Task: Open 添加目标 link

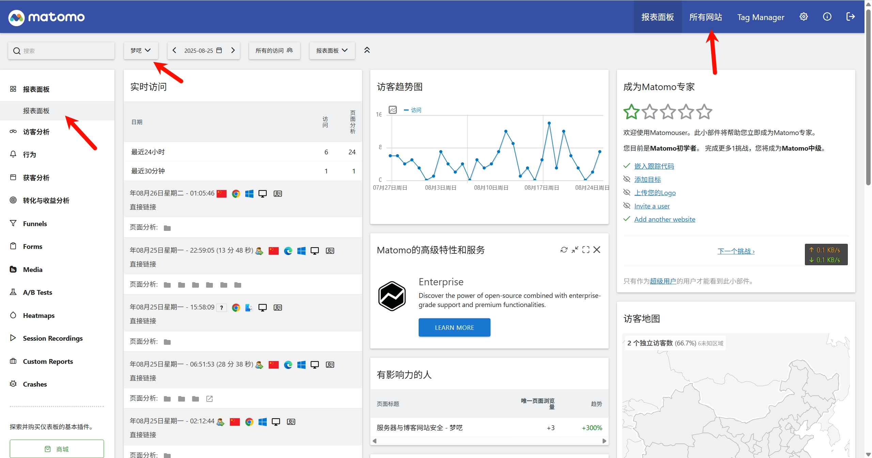Action: (648, 180)
